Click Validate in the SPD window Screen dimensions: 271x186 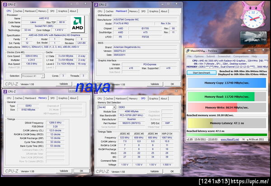(154, 171)
